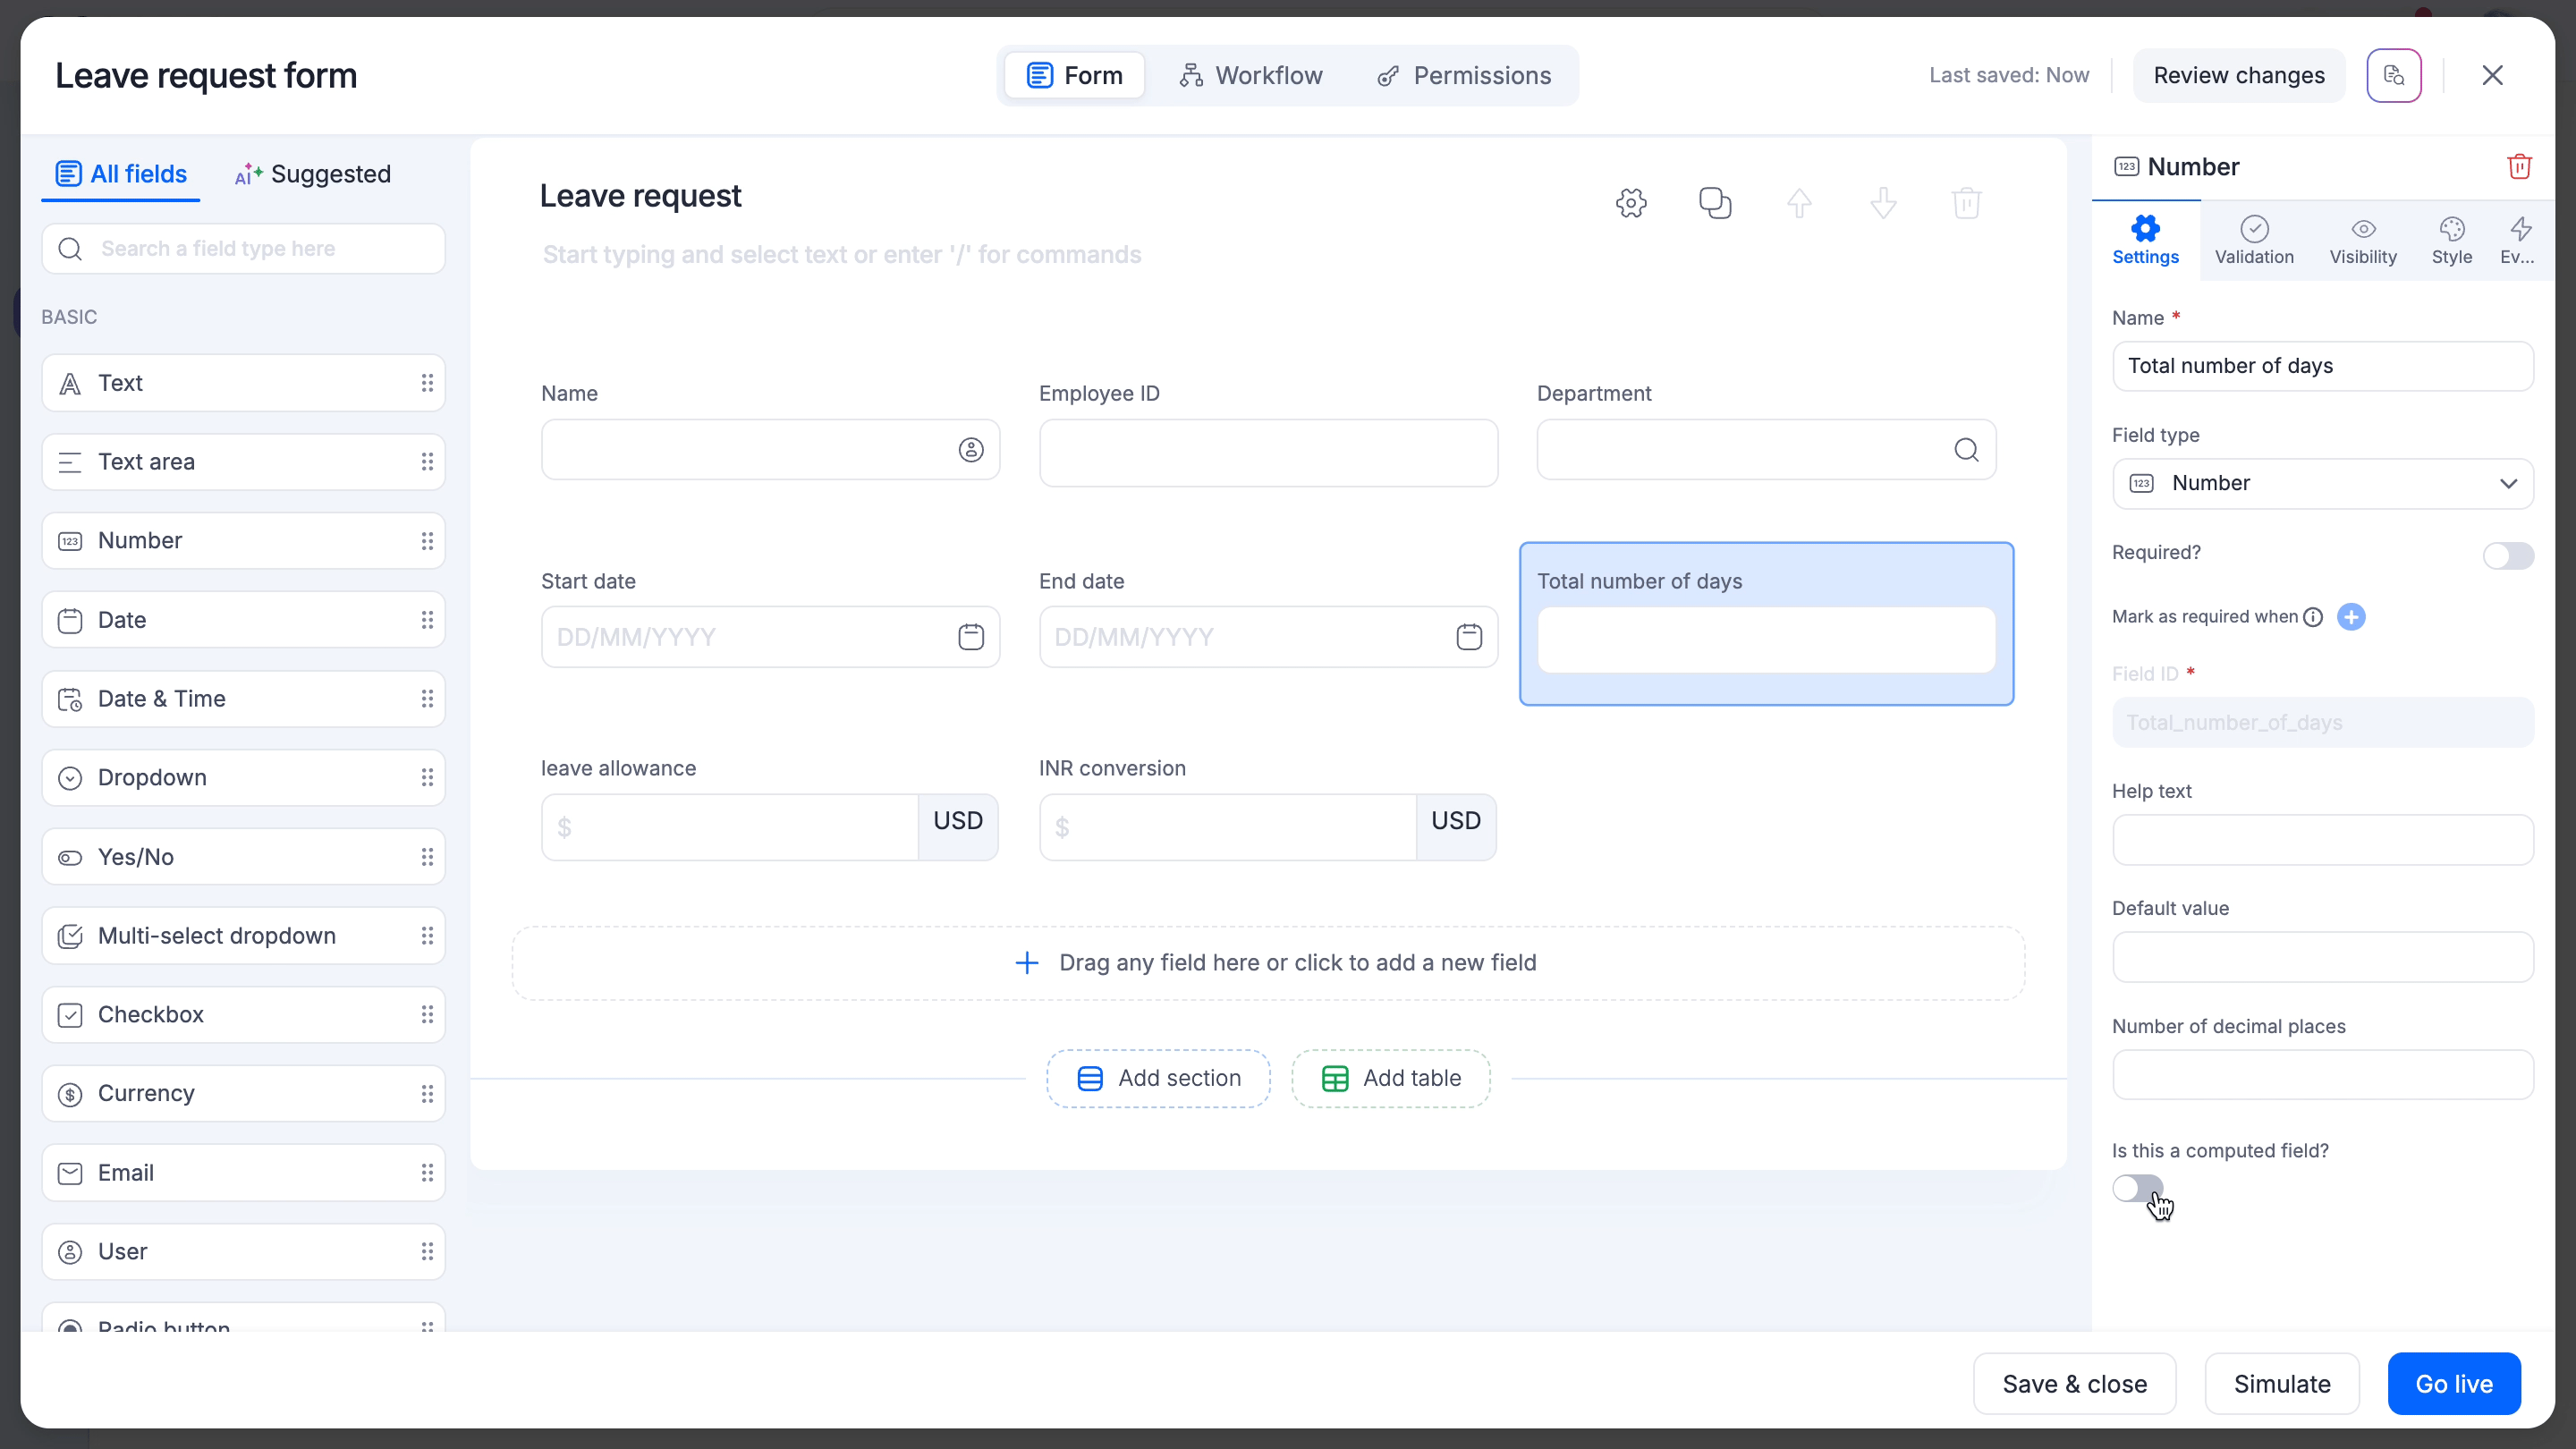Screen dimensions: 2576x1449
Task: Move section down with arrow icon
Action: (1883, 203)
